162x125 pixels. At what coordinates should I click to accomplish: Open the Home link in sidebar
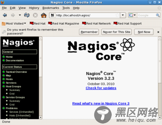[9, 57]
